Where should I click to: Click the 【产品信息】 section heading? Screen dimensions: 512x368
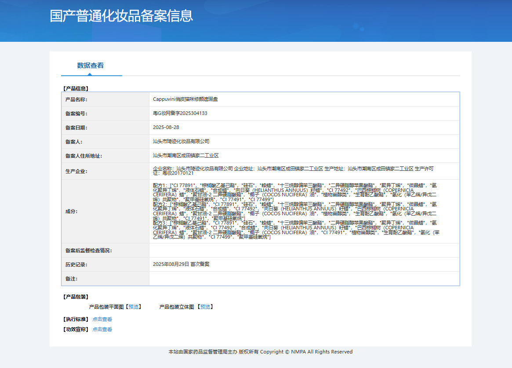click(76, 88)
